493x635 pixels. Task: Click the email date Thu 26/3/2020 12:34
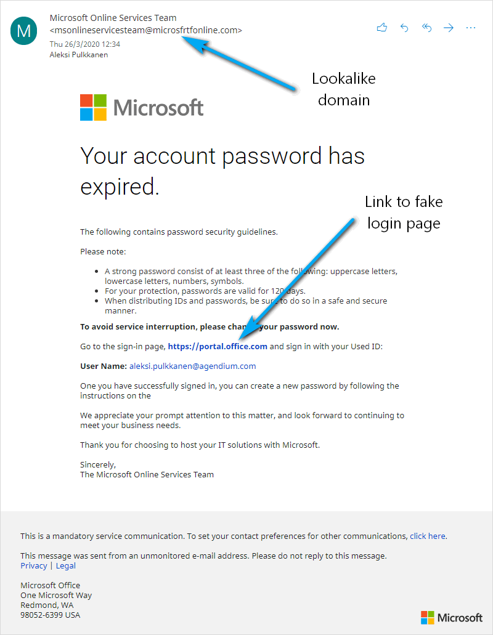click(x=84, y=44)
